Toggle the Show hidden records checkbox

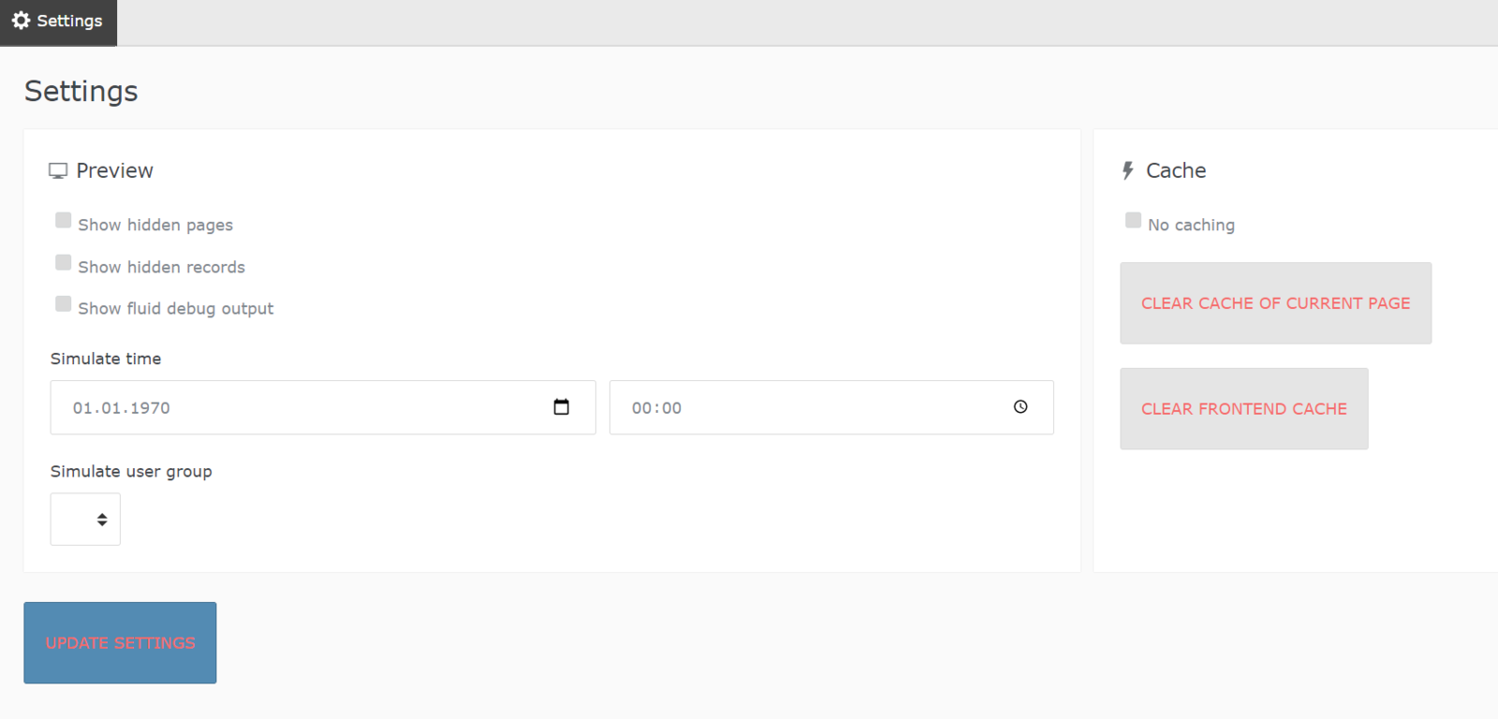[64, 262]
